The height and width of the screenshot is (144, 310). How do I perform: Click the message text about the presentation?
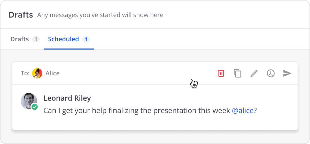coord(137,110)
